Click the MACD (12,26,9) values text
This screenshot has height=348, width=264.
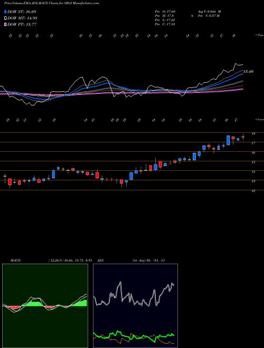pos(70,260)
